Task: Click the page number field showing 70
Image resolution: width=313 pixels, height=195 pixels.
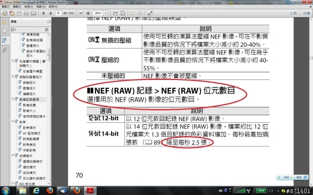Action: coord(58,13)
